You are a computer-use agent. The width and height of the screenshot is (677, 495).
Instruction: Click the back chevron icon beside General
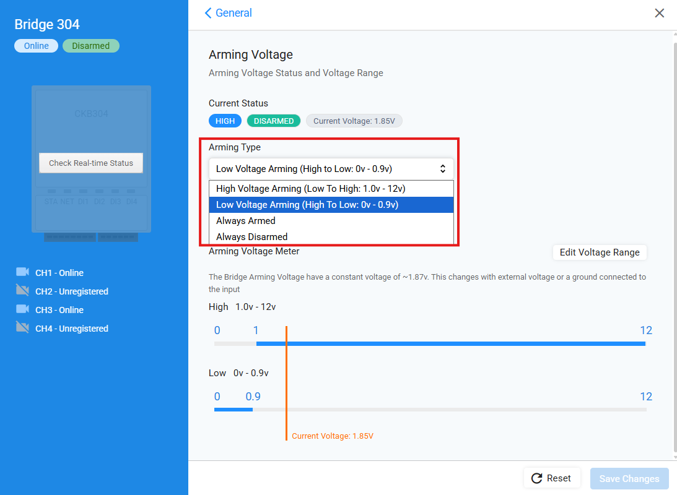click(208, 13)
